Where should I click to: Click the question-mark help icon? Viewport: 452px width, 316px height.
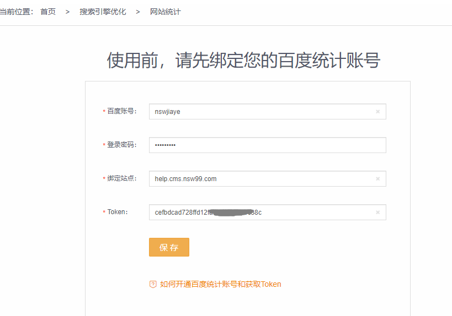[153, 285]
